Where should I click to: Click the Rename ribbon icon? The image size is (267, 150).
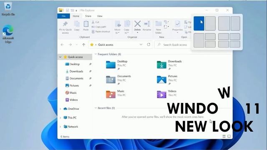[147, 24]
